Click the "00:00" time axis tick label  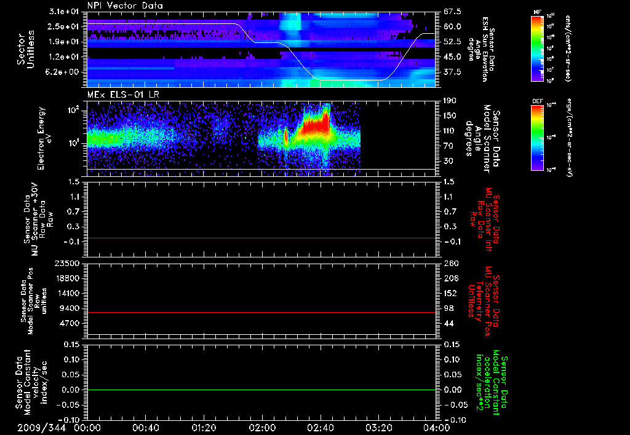pyautogui.click(x=87, y=428)
